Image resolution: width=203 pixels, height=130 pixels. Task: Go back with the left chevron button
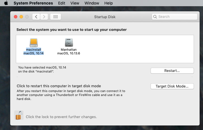(36, 17)
